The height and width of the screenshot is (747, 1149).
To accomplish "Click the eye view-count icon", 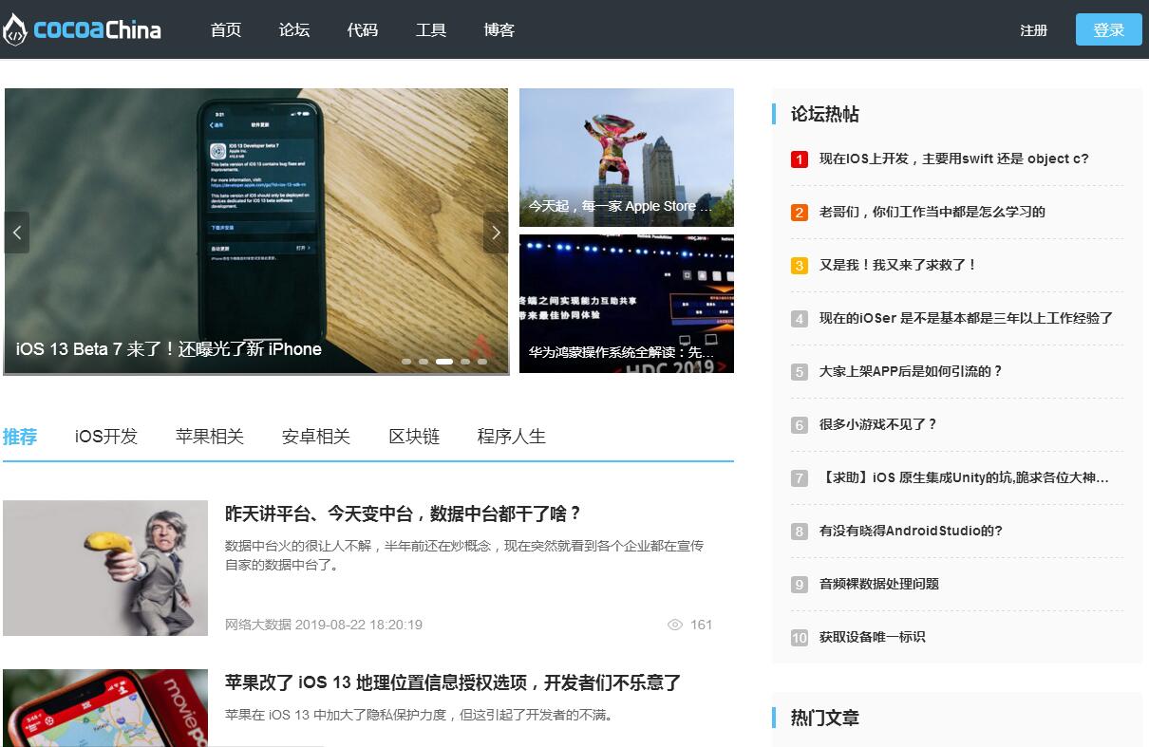I will coord(675,625).
